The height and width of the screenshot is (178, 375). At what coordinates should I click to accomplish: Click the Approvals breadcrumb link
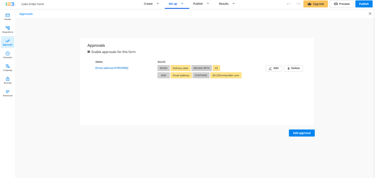[26, 14]
